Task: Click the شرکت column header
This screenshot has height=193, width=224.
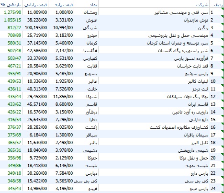Action: pos(202,5)
